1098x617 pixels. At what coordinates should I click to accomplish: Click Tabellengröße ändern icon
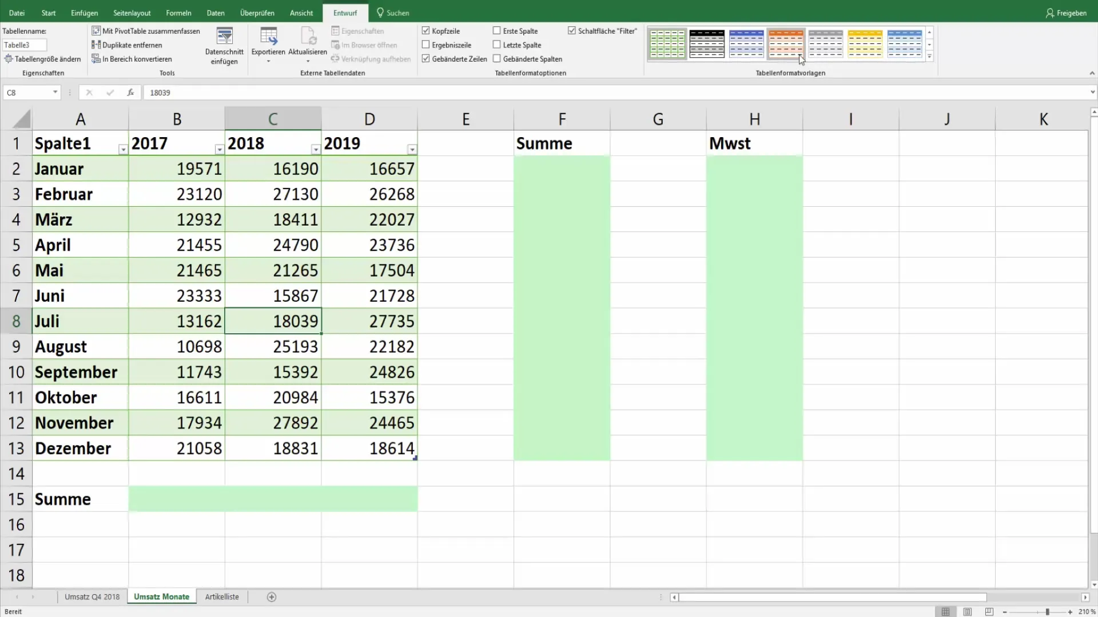9,59
